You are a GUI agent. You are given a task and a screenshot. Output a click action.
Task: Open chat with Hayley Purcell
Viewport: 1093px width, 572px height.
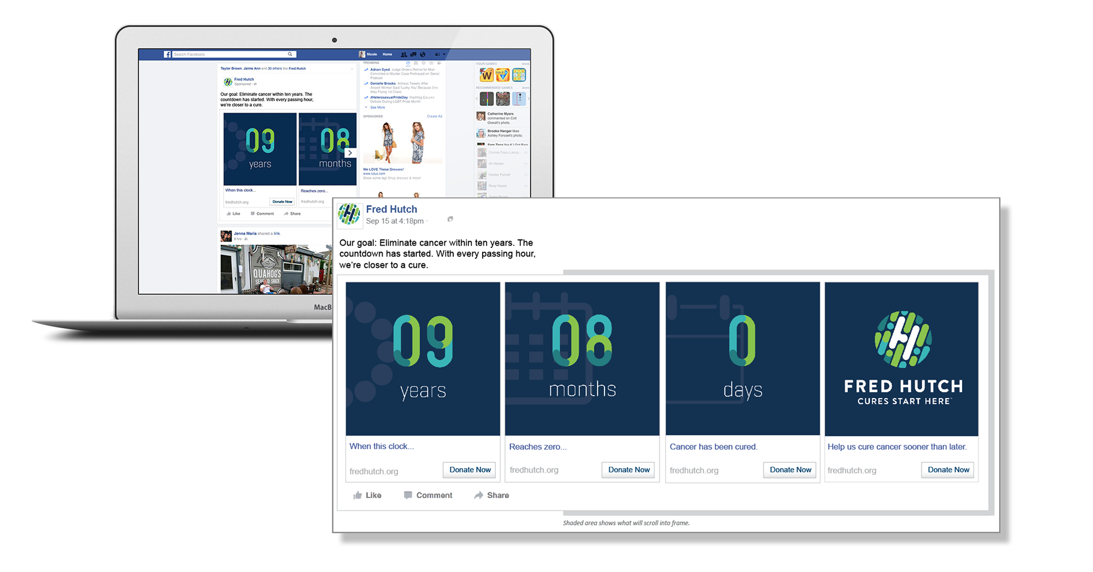502,175
